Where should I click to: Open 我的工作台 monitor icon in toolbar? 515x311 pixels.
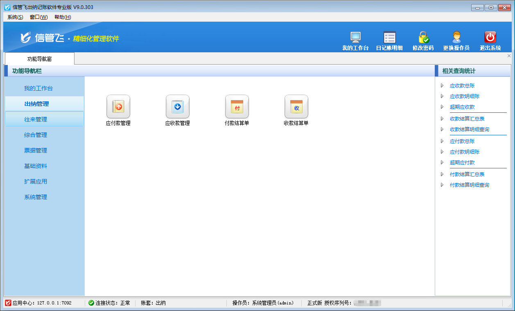point(355,38)
